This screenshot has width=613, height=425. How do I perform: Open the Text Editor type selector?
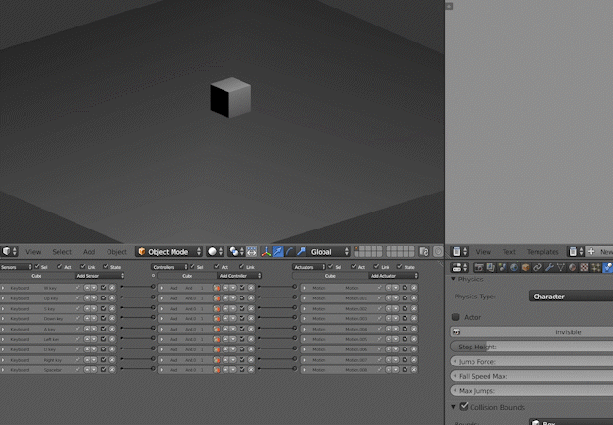point(459,251)
